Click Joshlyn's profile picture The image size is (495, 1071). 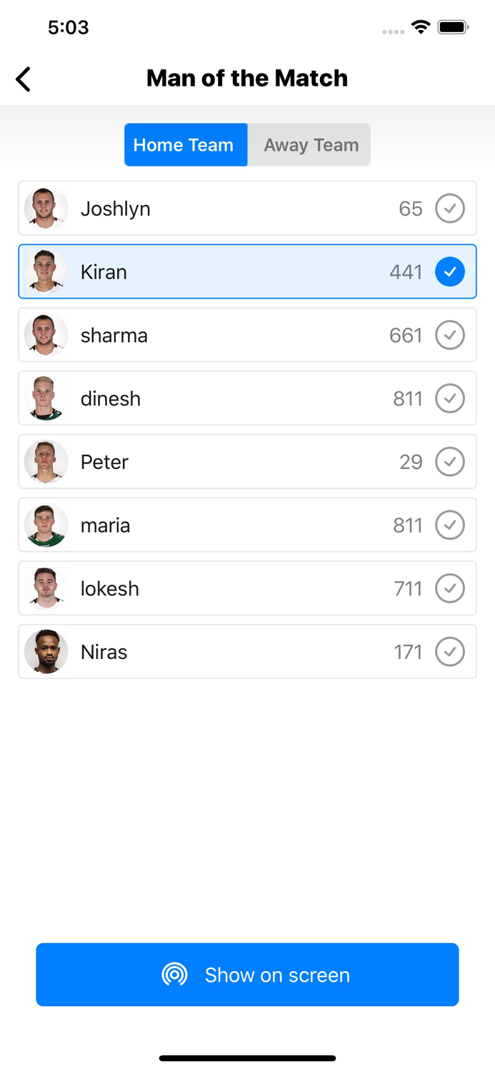pos(46,208)
